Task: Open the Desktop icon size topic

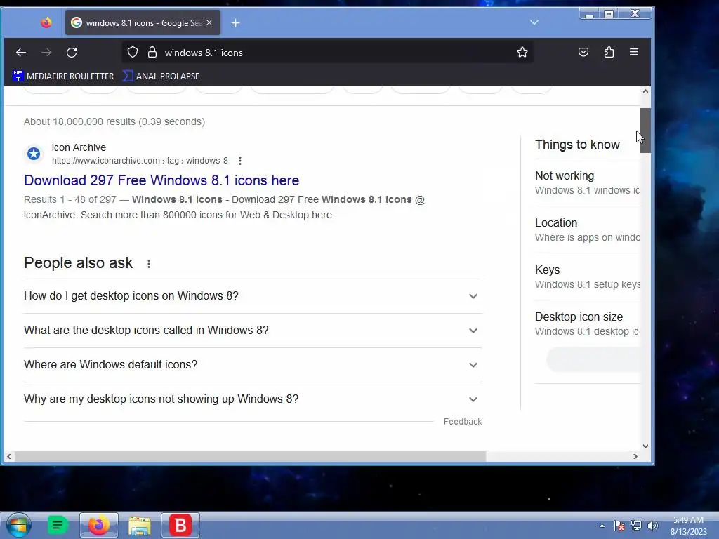Action: click(588, 324)
